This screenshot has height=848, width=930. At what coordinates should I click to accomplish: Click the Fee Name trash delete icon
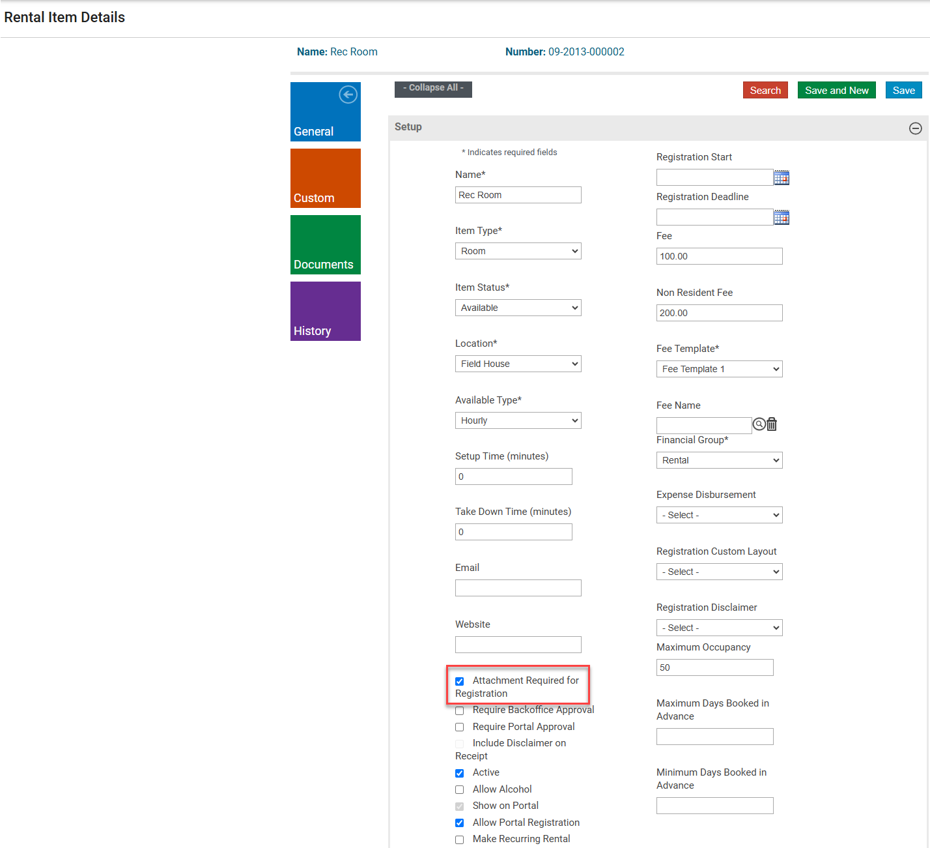coord(772,424)
